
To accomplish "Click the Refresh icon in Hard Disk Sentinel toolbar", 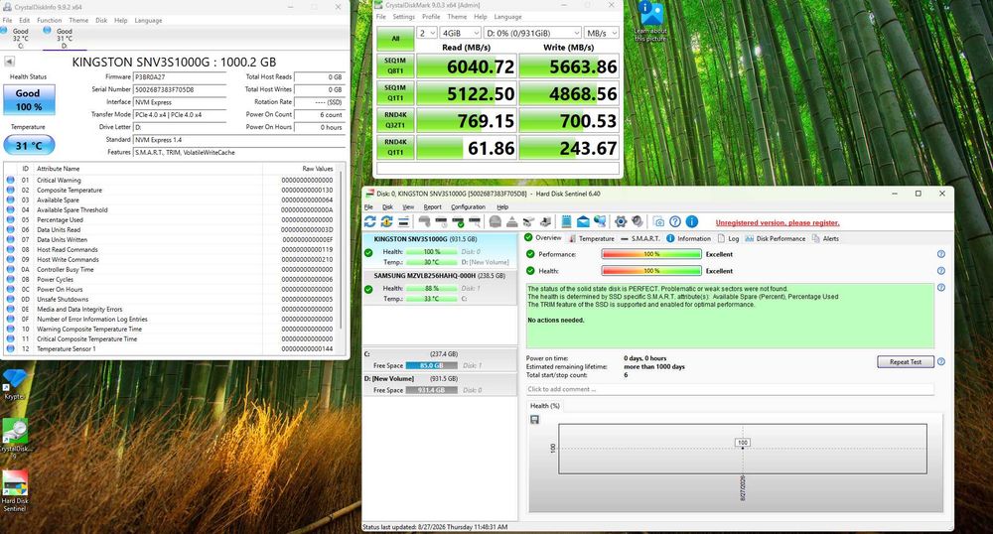I will [369, 221].
